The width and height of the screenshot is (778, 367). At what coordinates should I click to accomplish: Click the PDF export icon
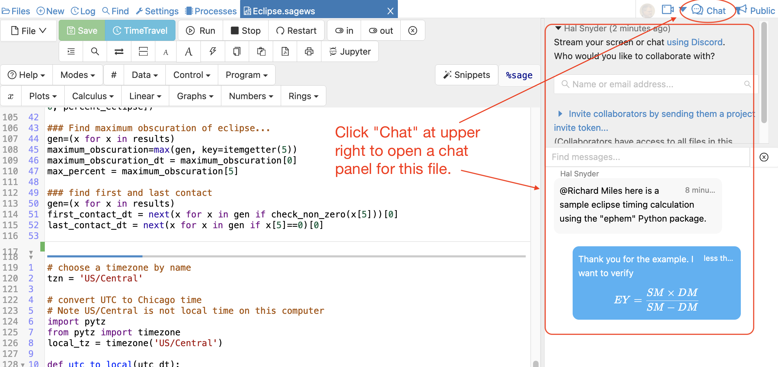coord(285,51)
